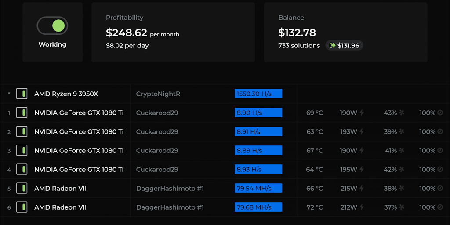Click the 8.93 H/s hashrate bar
450x225 pixels.
[258, 169]
